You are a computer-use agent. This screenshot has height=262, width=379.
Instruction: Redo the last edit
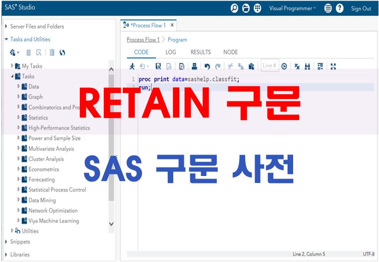pos(218,66)
